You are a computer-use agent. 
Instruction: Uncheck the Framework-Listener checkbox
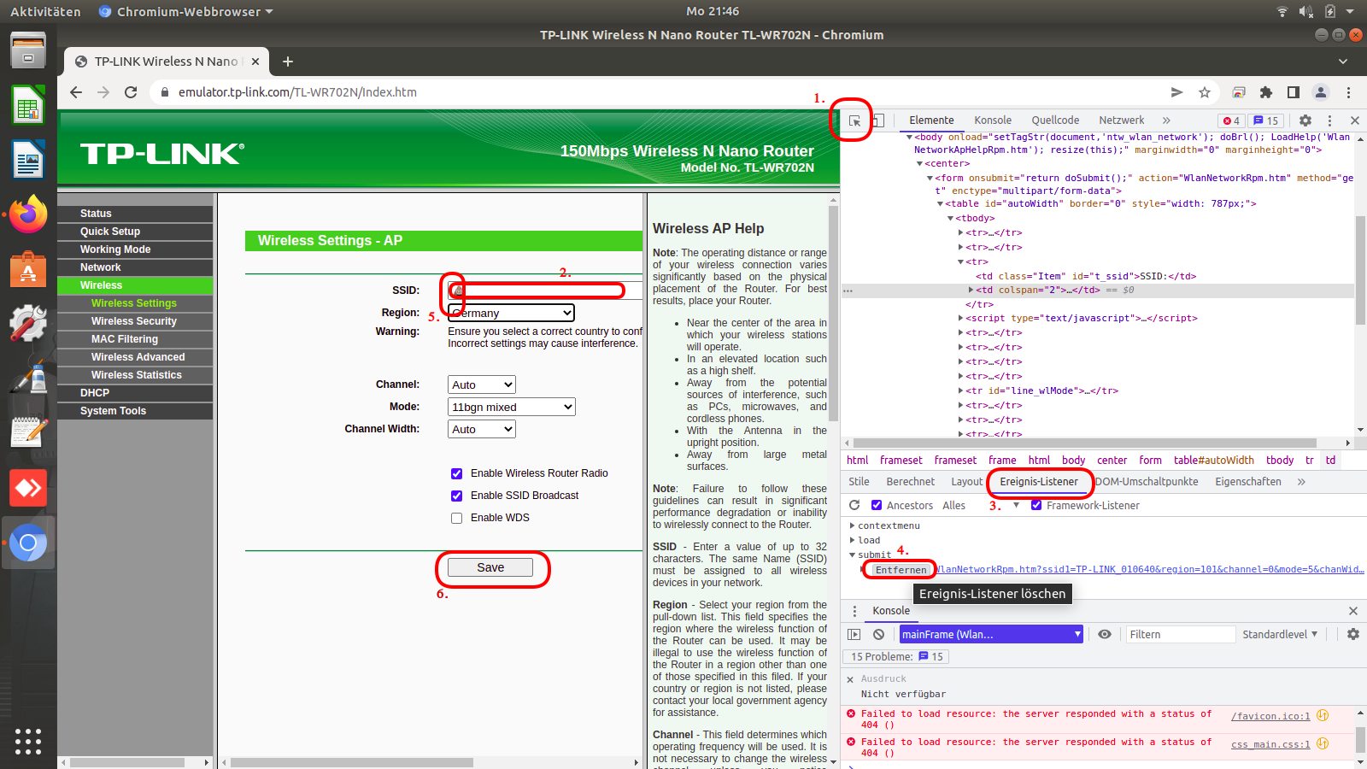[x=1036, y=505]
